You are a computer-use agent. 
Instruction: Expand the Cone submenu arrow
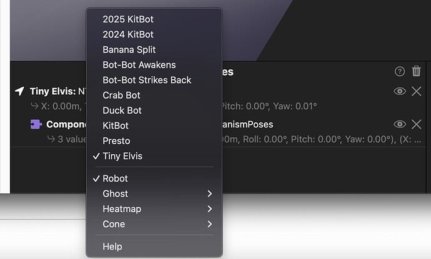(x=210, y=224)
